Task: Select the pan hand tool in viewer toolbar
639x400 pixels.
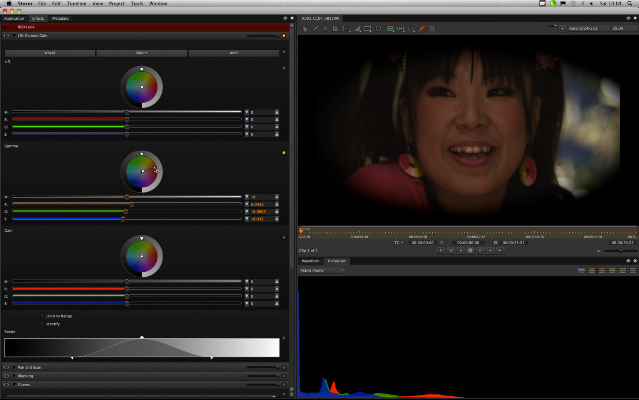Action: 305,28
